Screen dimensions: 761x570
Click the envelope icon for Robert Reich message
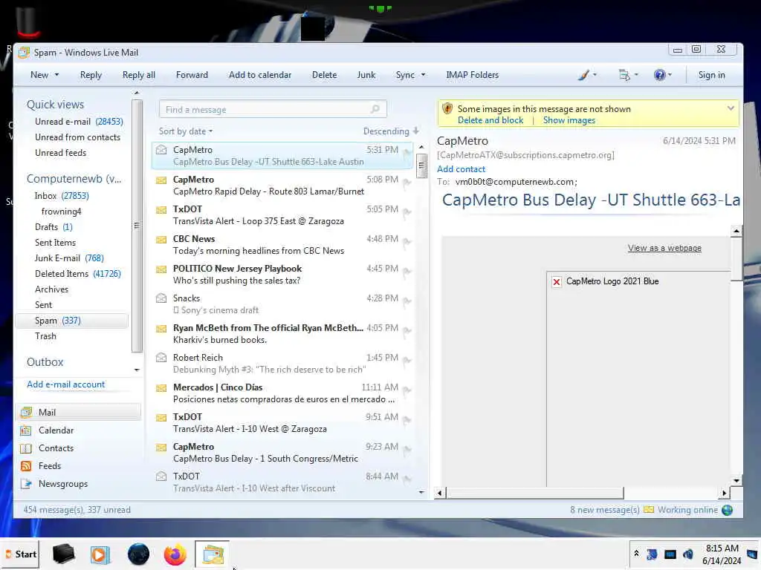(161, 357)
